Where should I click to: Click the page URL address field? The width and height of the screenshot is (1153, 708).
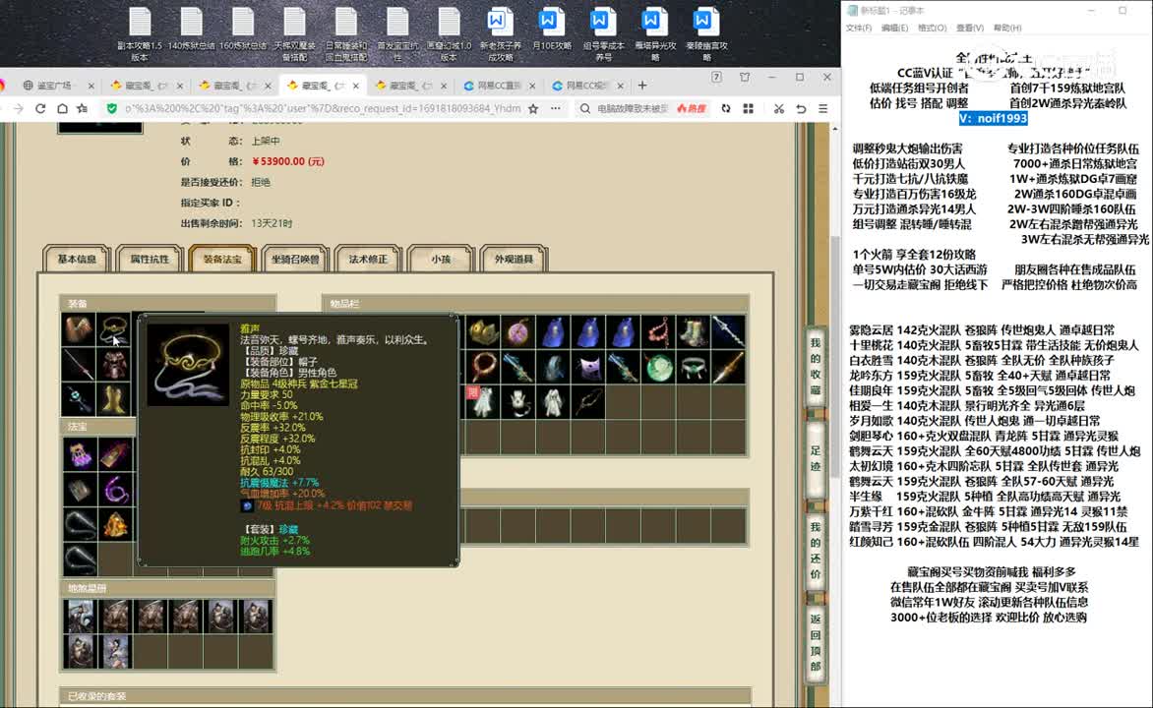(x=323, y=108)
